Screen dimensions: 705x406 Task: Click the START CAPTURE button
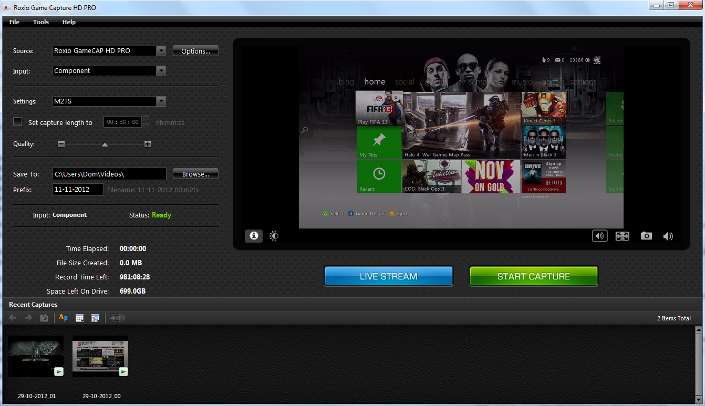click(533, 276)
